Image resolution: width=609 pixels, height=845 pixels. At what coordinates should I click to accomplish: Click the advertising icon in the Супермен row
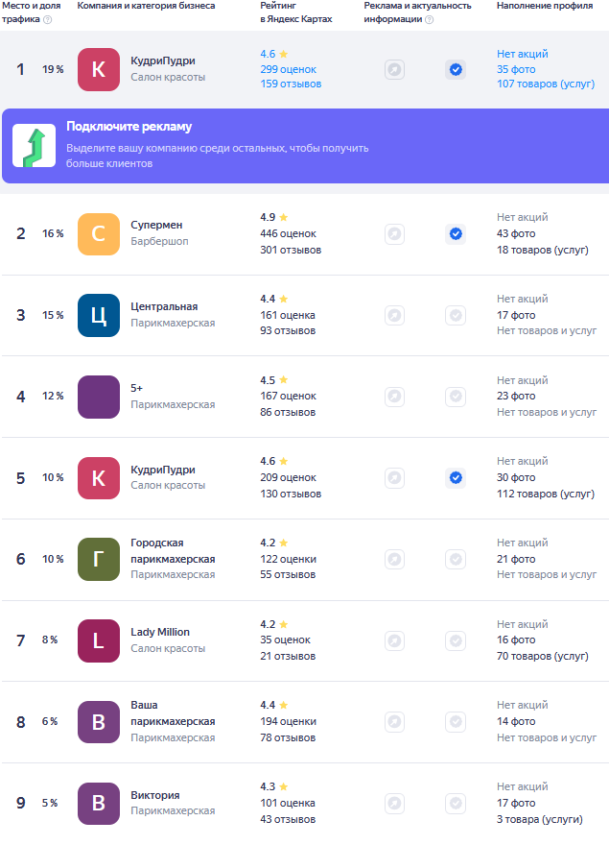click(394, 233)
